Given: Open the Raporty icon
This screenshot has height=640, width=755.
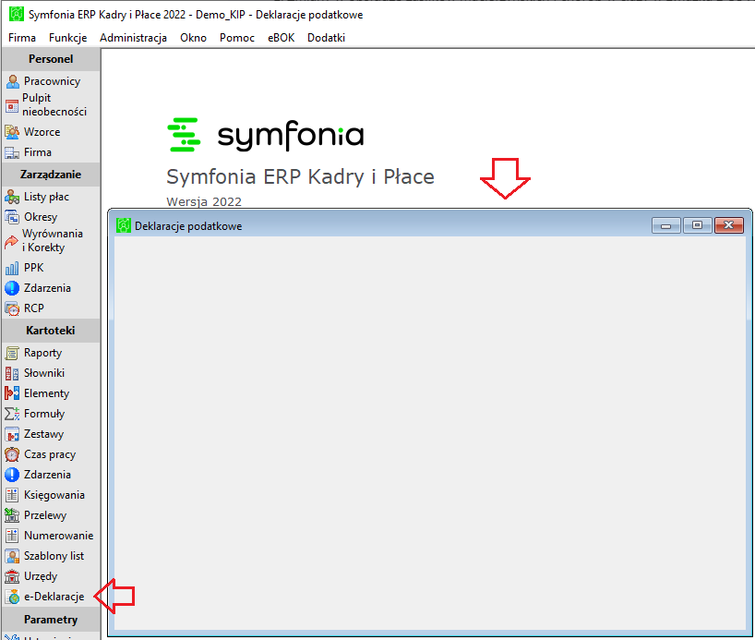Looking at the screenshot, I should coord(12,353).
